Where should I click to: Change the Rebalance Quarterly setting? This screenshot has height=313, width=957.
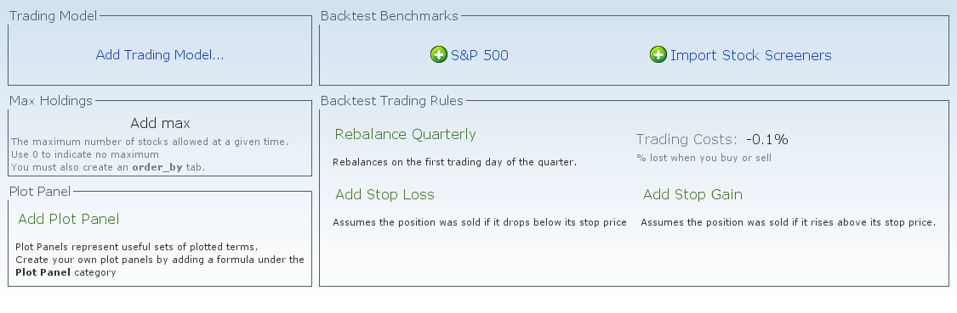click(405, 134)
